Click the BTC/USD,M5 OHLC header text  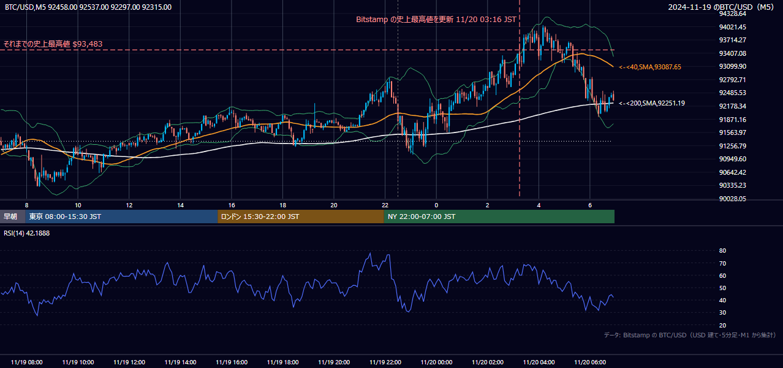tap(87, 7)
